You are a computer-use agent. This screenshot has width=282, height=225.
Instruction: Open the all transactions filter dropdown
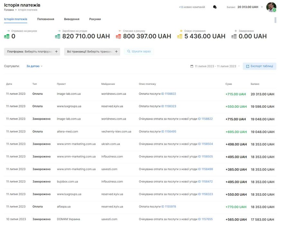[92, 51]
